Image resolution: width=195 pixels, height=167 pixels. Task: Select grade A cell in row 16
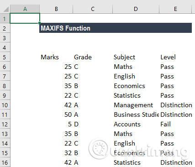point(93,162)
